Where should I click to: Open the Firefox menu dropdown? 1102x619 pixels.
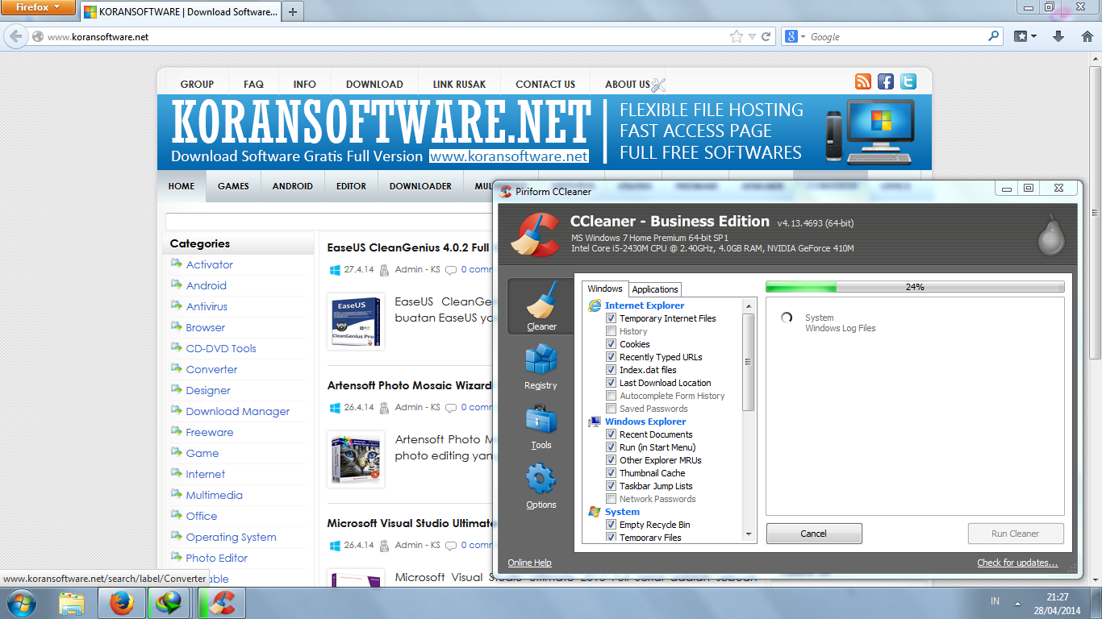click(38, 7)
